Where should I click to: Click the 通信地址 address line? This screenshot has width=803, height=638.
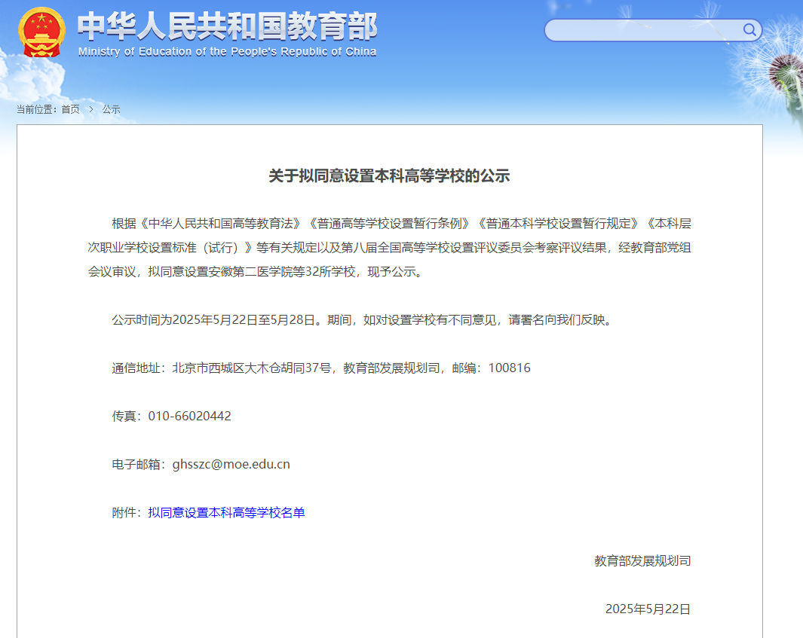click(321, 368)
